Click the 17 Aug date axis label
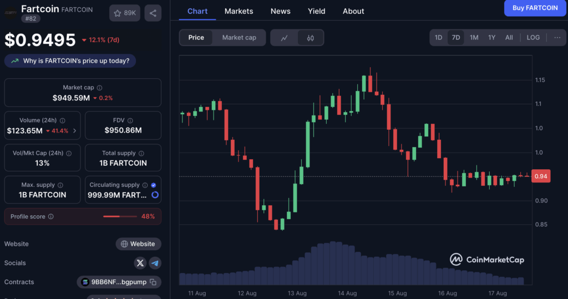Viewport: 568px width, 299px height. [498, 293]
